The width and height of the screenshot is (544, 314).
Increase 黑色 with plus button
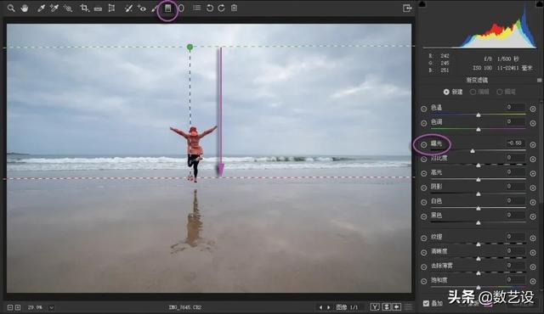point(533,216)
